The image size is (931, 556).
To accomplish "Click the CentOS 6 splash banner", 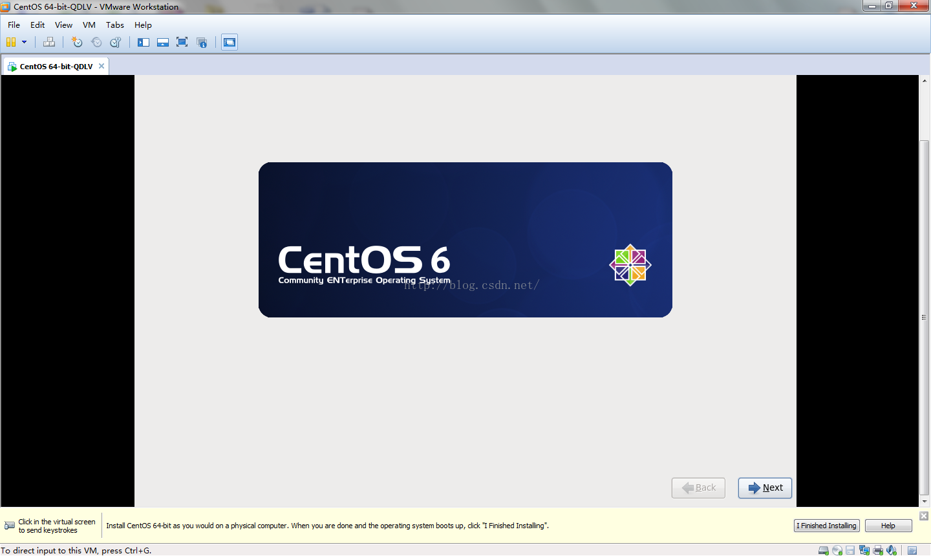I will click(x=465, y=240).
